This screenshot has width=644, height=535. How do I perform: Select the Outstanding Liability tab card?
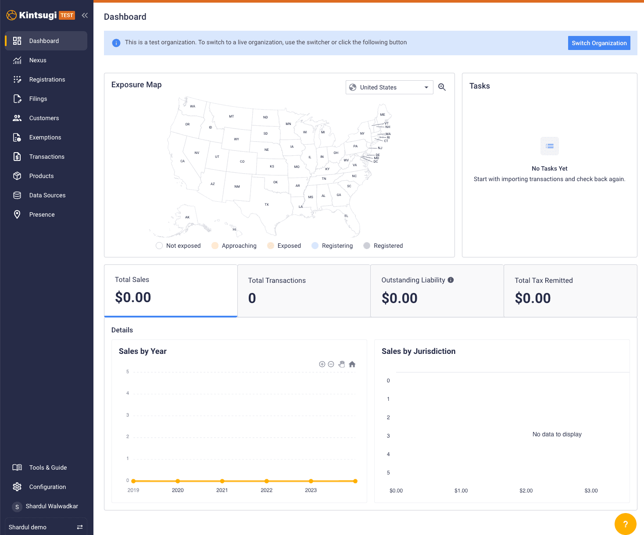(x=437, y=291)
